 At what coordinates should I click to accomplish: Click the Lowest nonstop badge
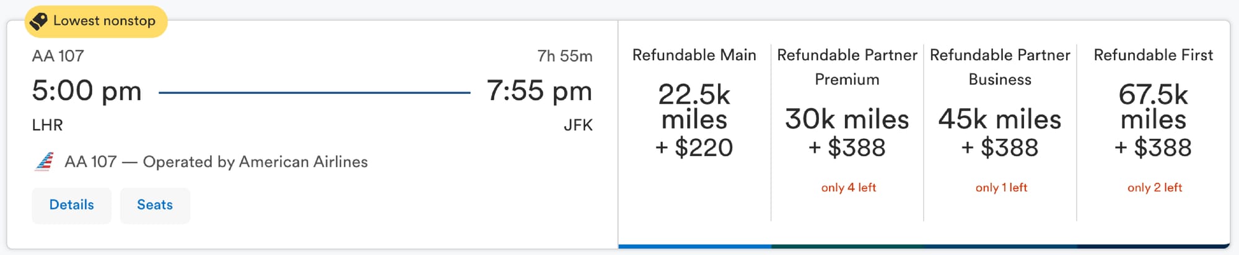[96, 22]
